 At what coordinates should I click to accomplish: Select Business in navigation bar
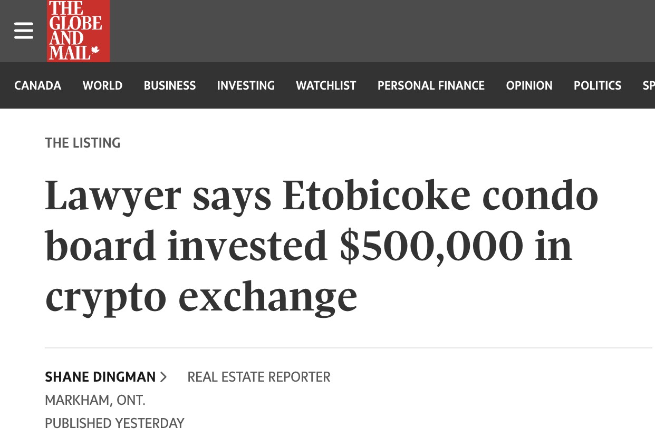click(x=170, y=85)
